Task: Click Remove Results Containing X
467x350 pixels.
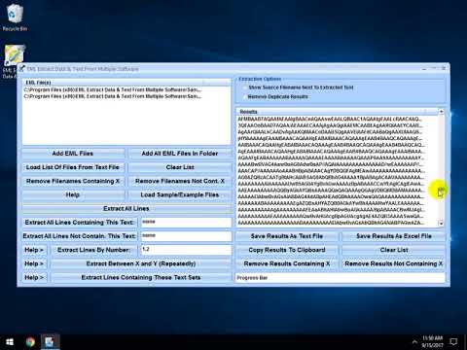Action: 287,263
